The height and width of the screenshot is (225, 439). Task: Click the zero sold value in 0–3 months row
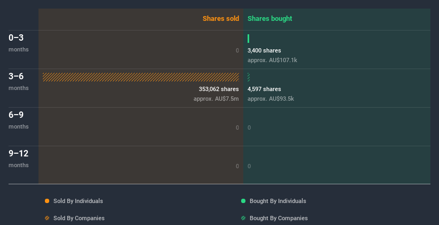click(x=237, y=50)
